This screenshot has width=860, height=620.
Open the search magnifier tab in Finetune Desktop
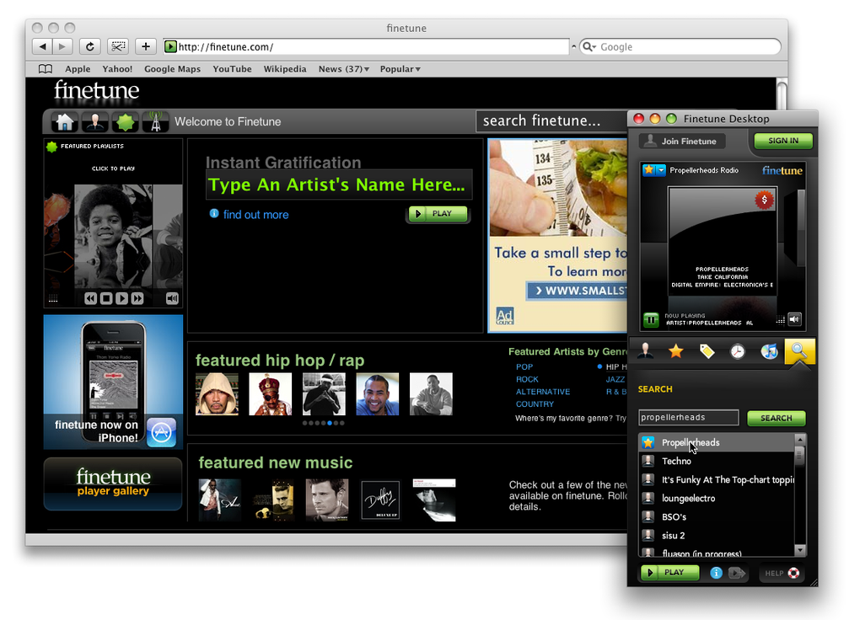[799, 350]
